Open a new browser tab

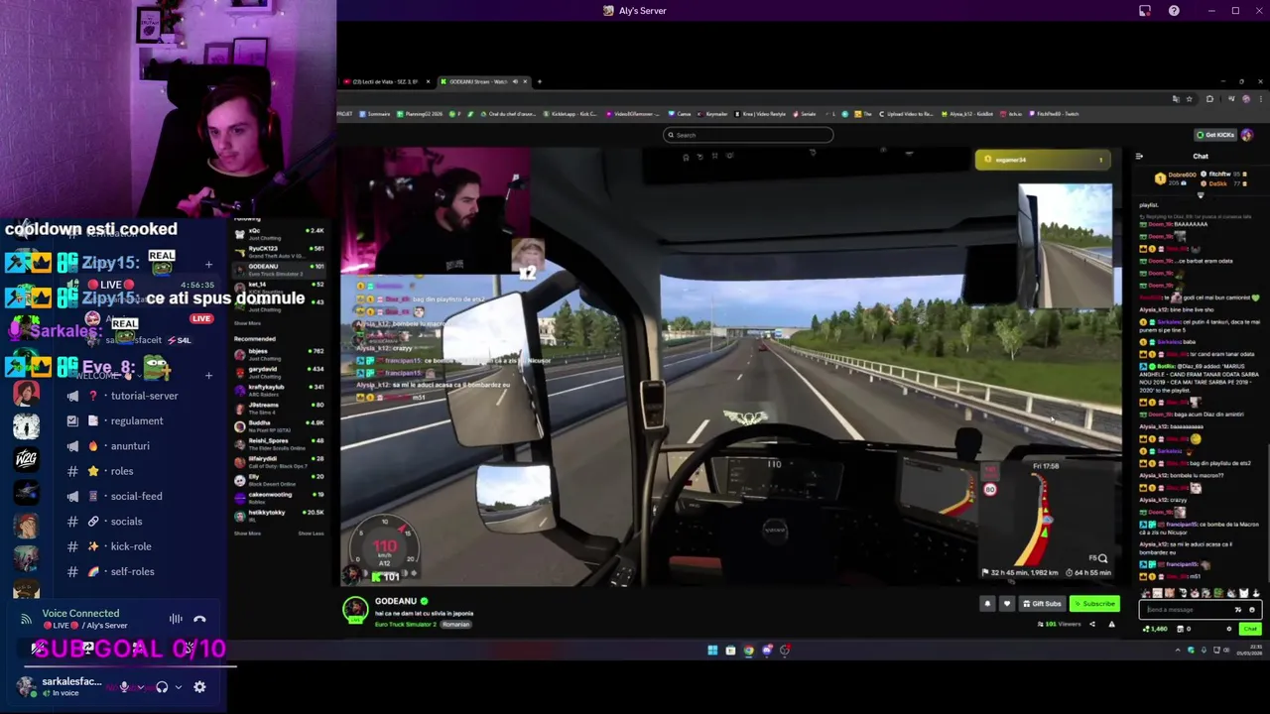540,81
